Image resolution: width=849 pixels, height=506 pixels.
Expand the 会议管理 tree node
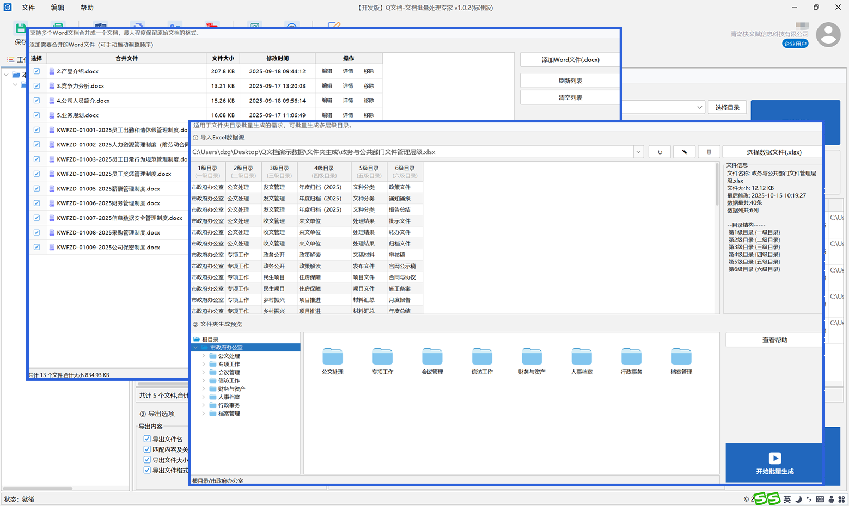[204, 373]
